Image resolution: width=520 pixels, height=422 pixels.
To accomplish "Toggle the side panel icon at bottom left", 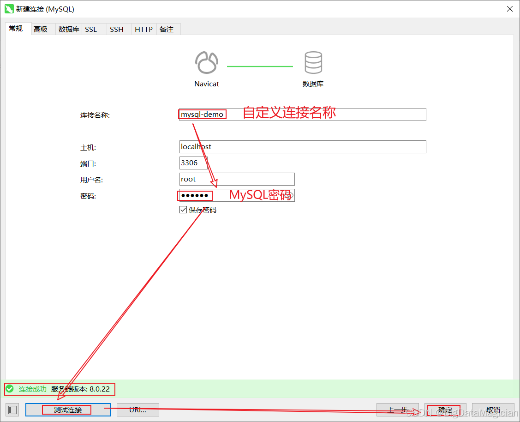I will click(12, 410).
